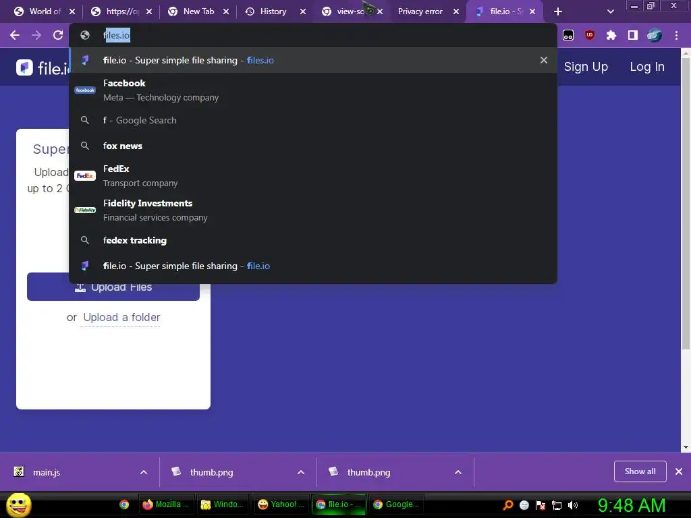The width and height of the screenshot is (691, 518).
Task: Close the New Tab tab
Action: (x=225, y=11)
